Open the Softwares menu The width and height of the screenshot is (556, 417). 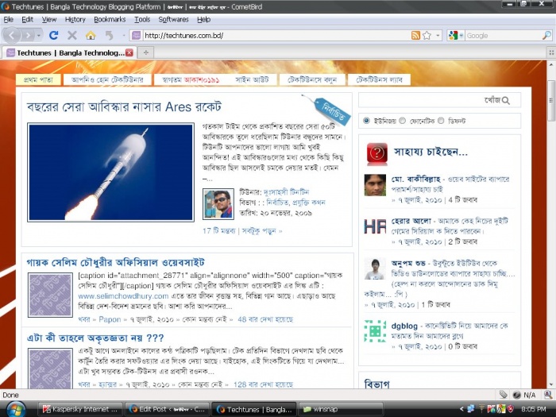point(173,20)
